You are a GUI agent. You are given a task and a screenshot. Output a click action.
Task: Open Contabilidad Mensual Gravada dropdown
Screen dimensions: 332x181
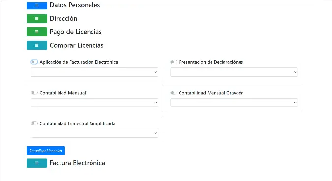(234, 103)
